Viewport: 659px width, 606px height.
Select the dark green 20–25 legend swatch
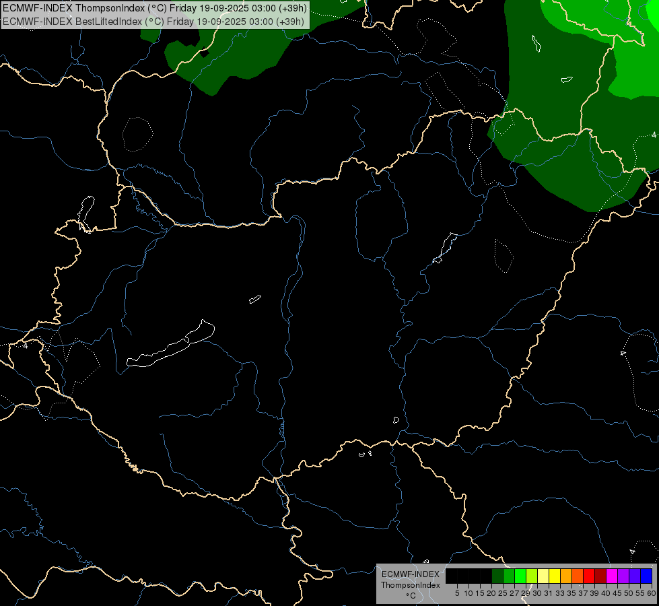point(497,576)
